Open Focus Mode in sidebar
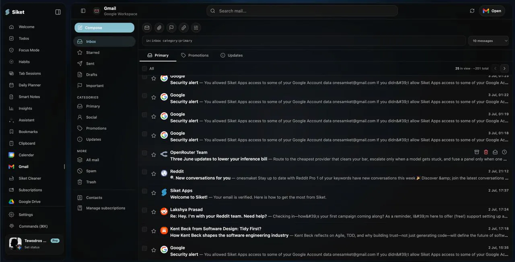Viewport: 515px width, 262px height. 35,50
